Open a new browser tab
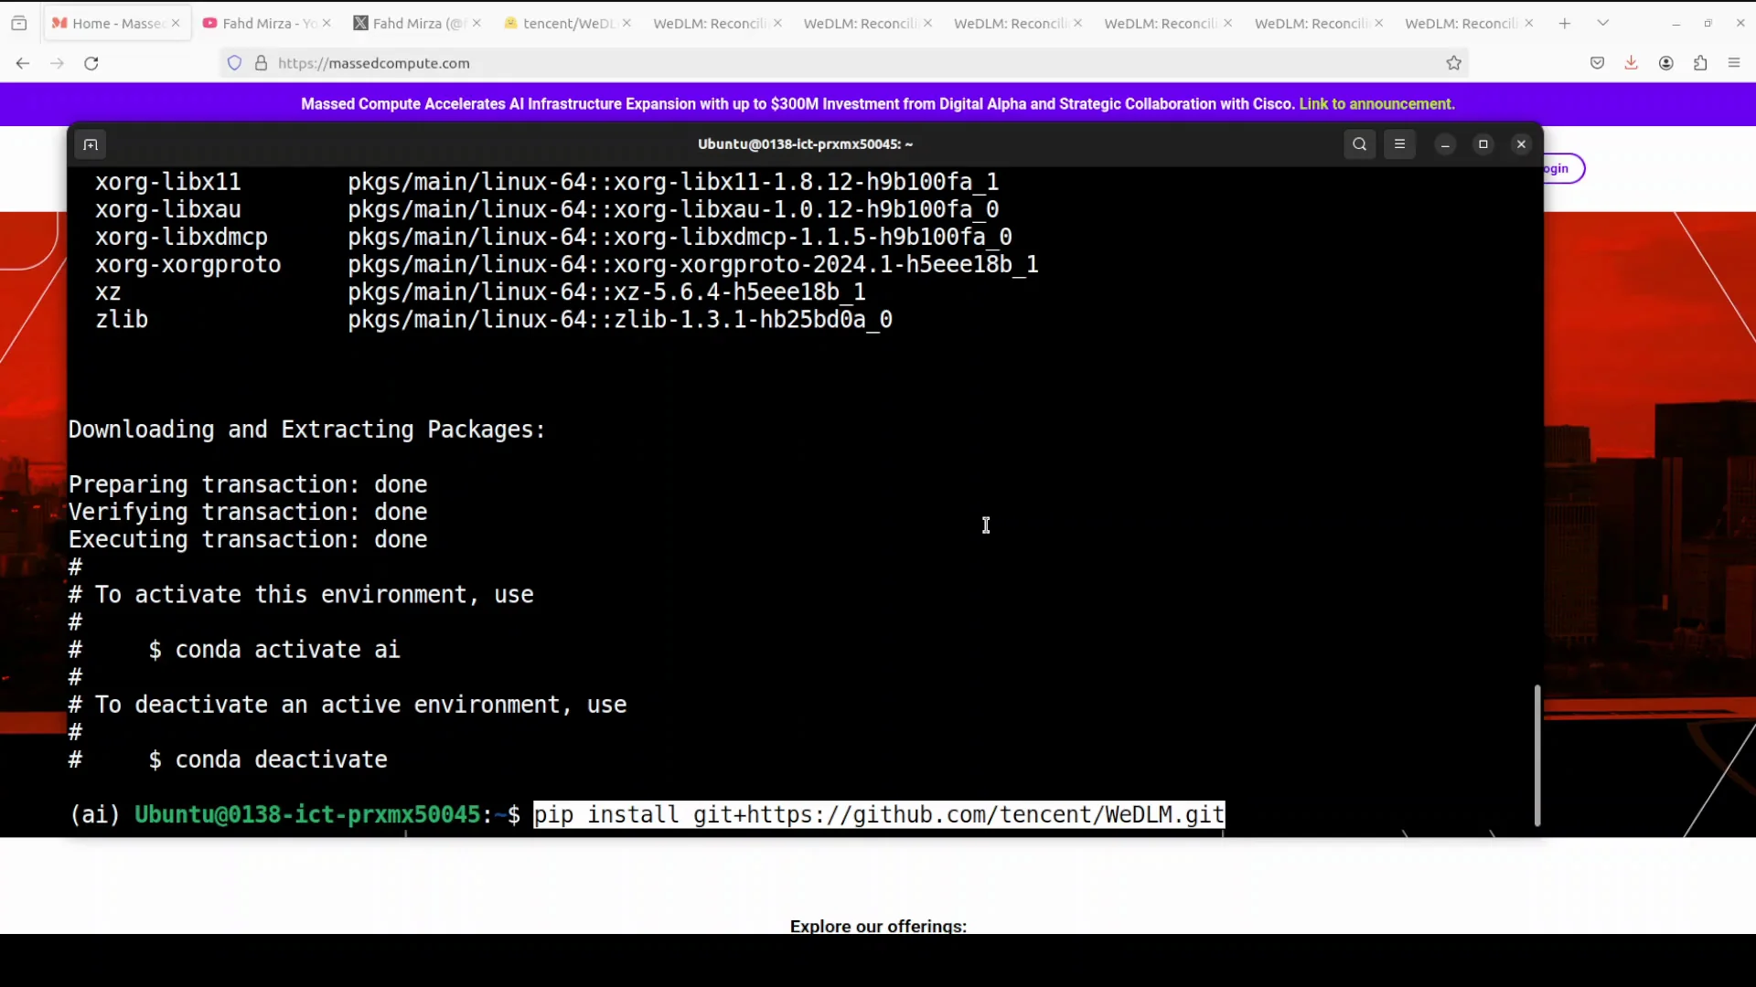 click(1564, 23)
